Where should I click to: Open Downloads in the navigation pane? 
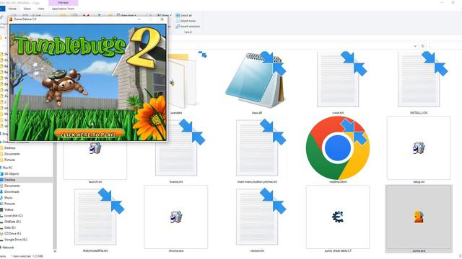(12, 192)
